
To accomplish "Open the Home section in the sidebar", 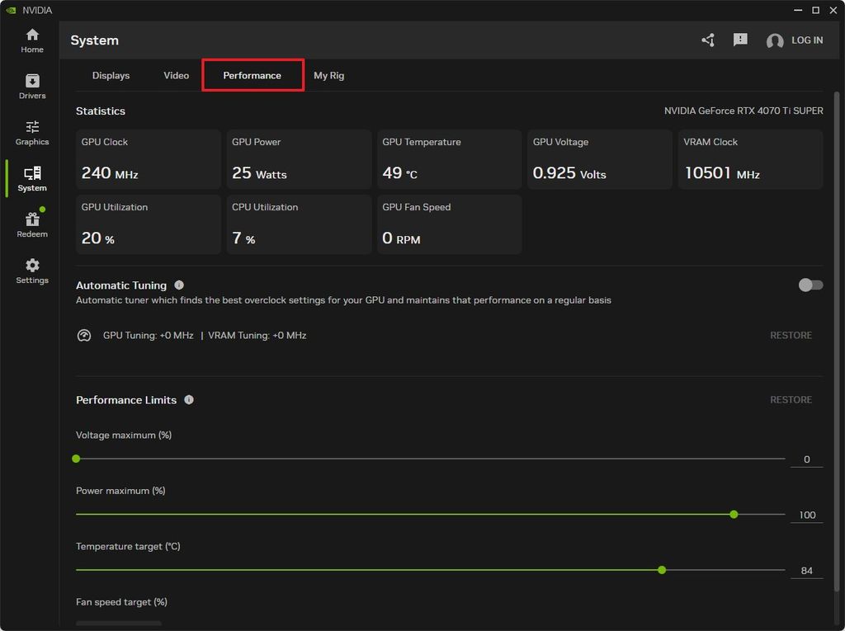I will (x=31, y=40).
